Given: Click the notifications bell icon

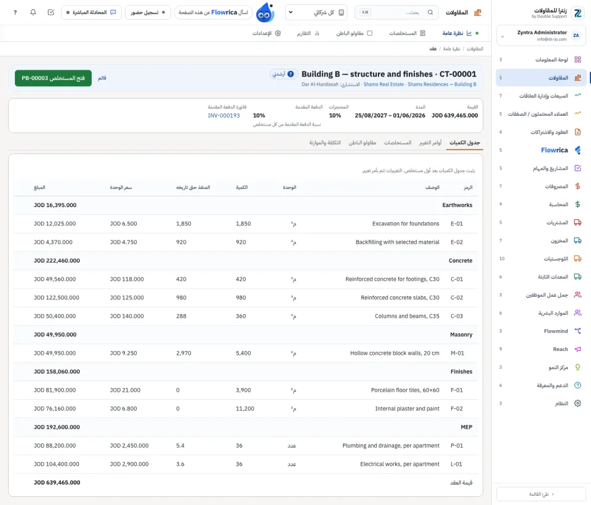Looking at the screenshot, I should pyautogui.click(x=33, y=12).
